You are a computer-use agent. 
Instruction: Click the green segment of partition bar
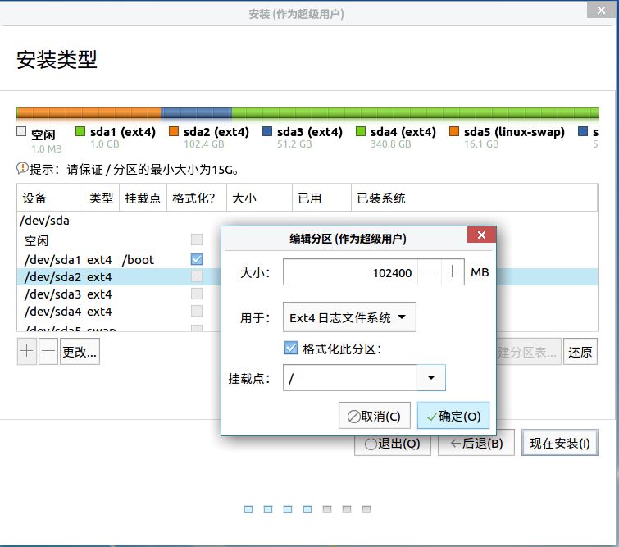(x=415, y=113)
